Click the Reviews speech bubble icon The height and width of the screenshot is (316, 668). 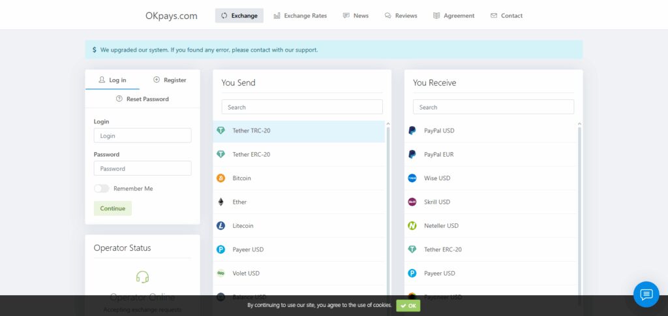click(387, 16)
